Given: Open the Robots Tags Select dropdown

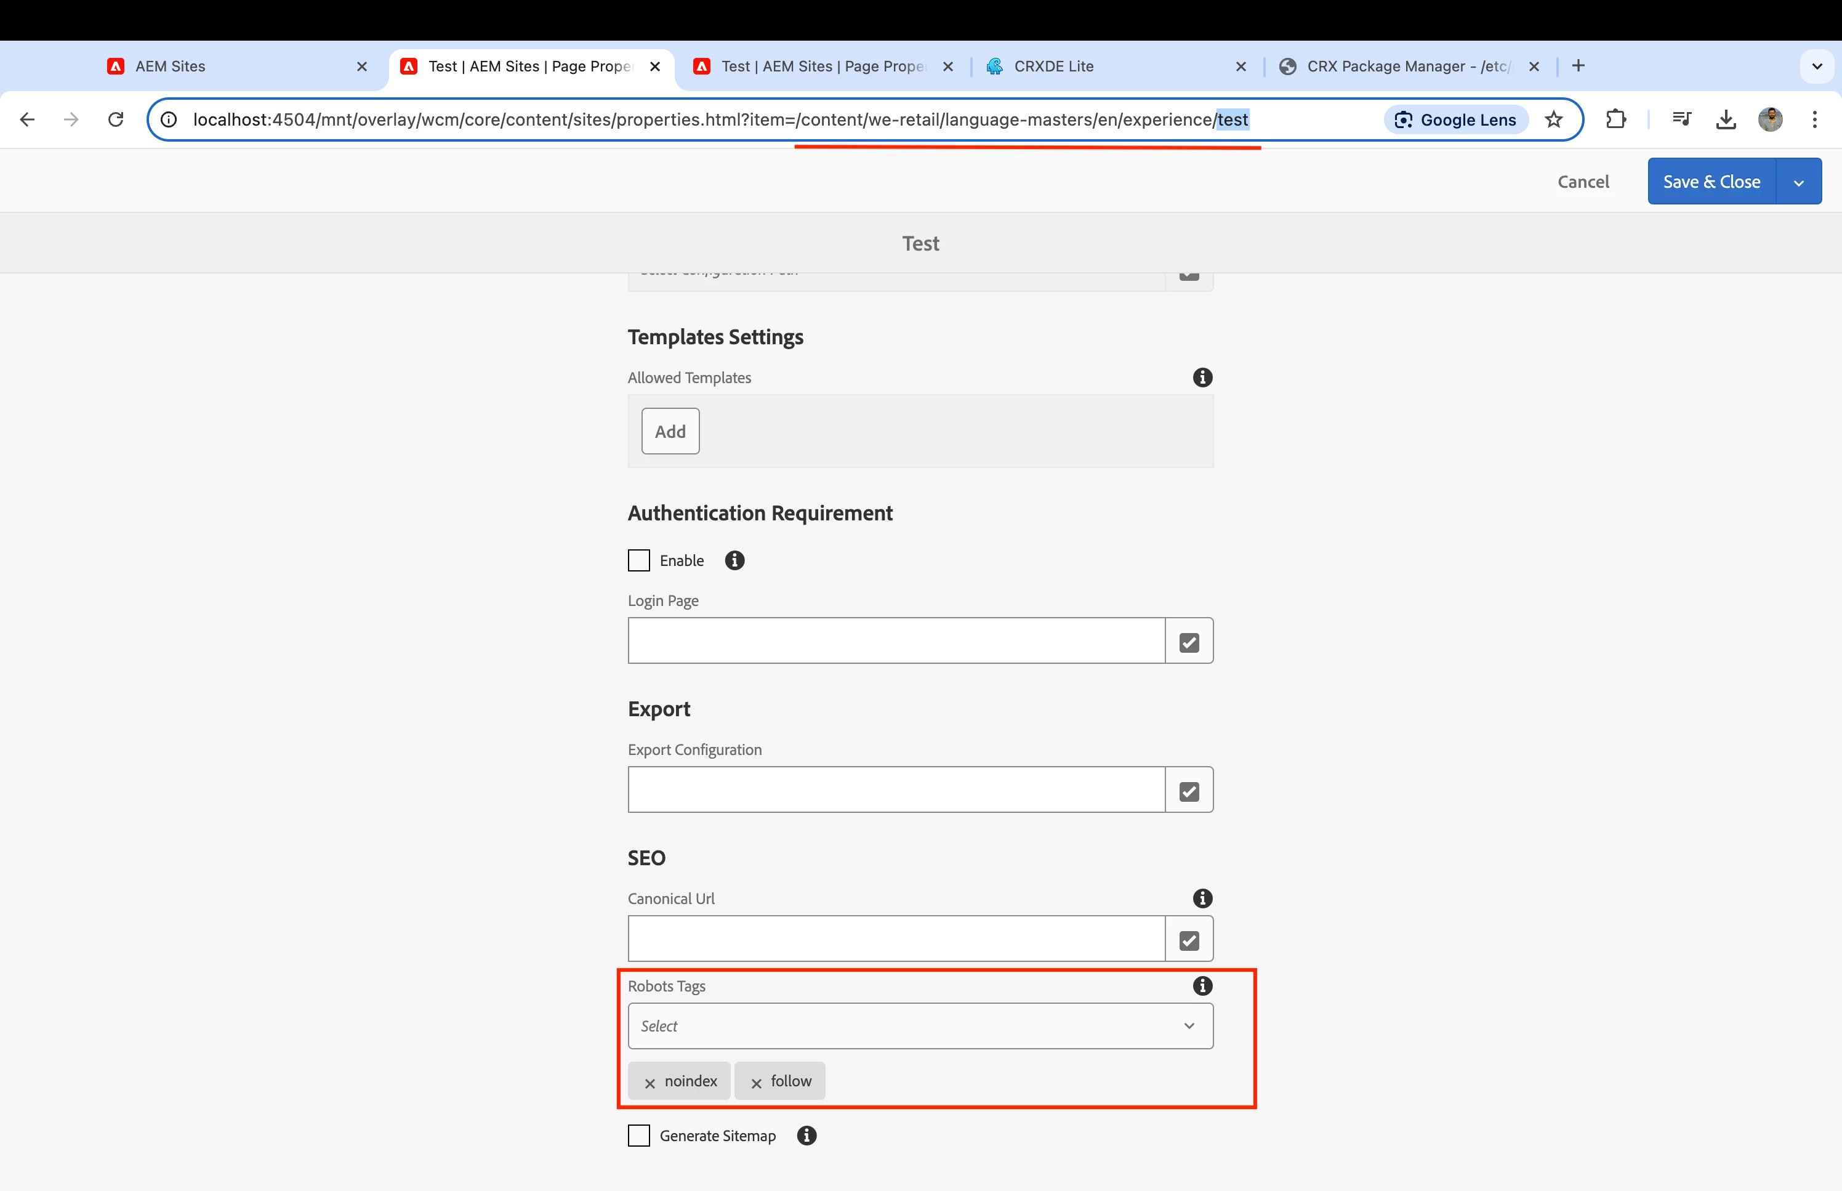Looking at the screenshot, I should click(920, 1027).
